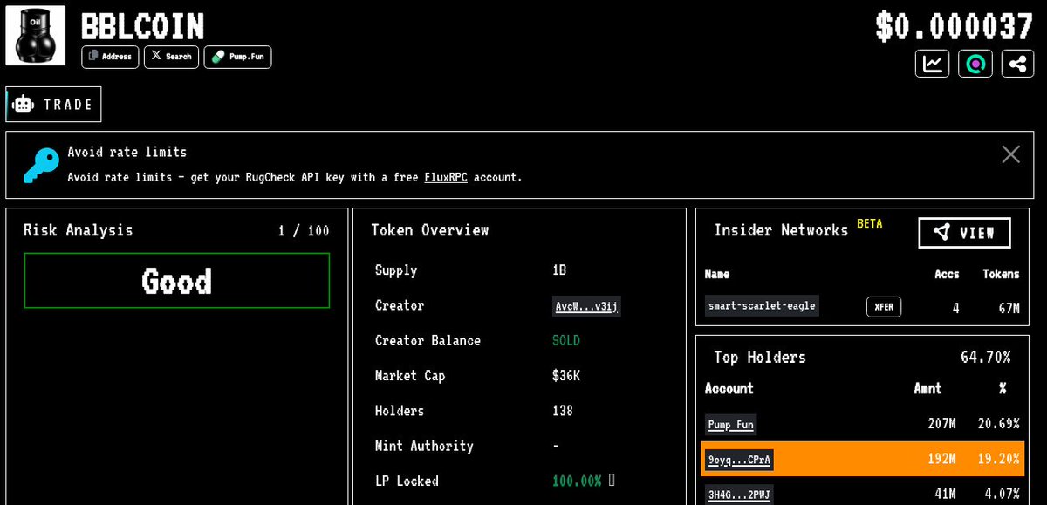
Task: Open the smart-scarlet-eagle network name
Action: pos(762,306)
